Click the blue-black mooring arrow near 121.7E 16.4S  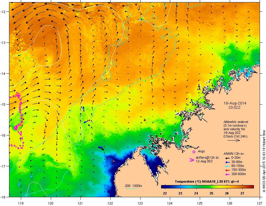point(101,148)
